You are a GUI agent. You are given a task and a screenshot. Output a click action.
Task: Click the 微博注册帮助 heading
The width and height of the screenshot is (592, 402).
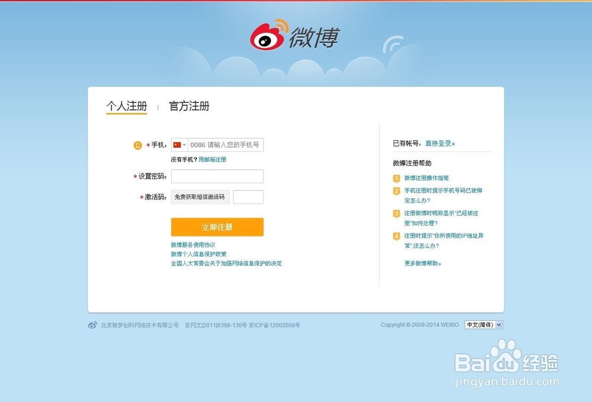412,163
